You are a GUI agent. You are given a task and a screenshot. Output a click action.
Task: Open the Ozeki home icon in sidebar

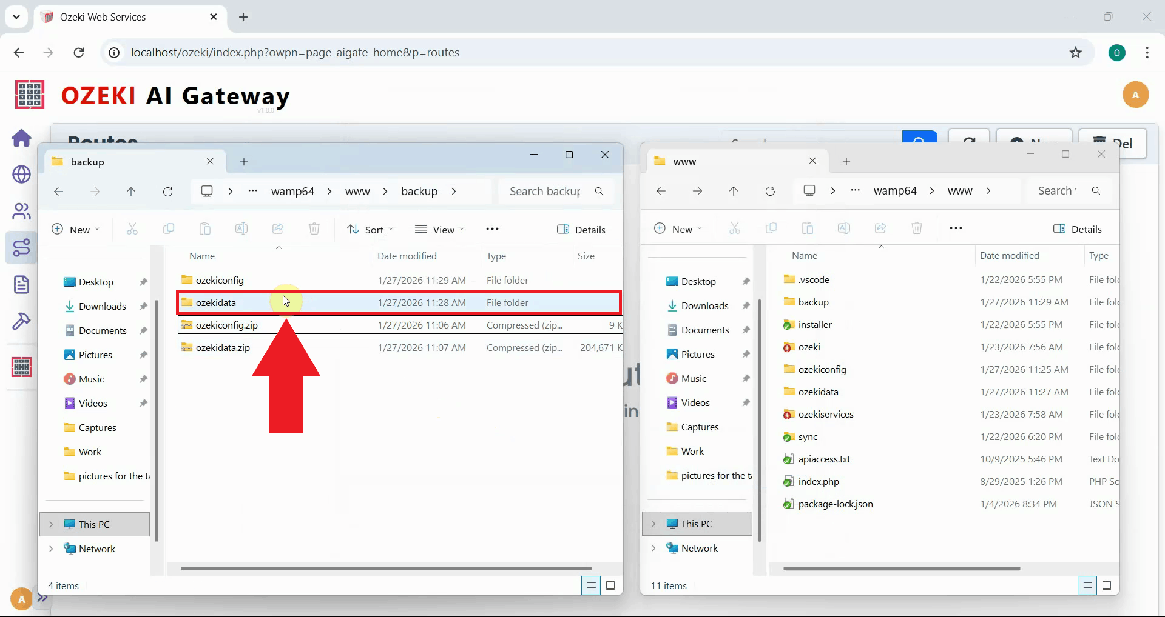pos(22,138)
